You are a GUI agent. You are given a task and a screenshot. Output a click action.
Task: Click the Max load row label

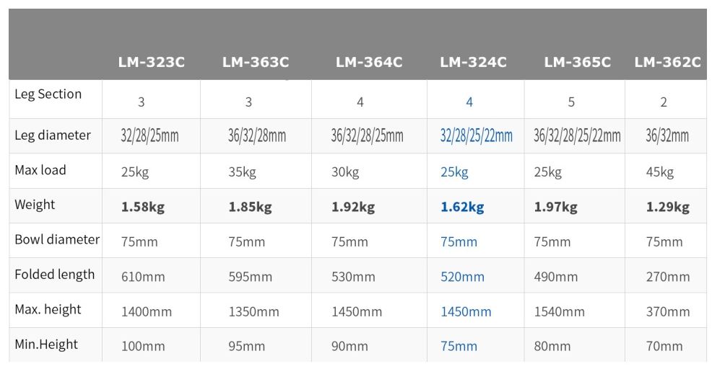point(40,170)
